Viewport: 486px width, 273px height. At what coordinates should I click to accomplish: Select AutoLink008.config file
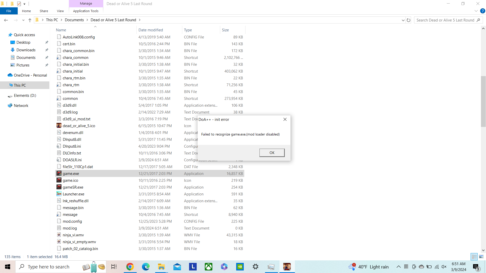pyautogui.click(x=79, y=37)
